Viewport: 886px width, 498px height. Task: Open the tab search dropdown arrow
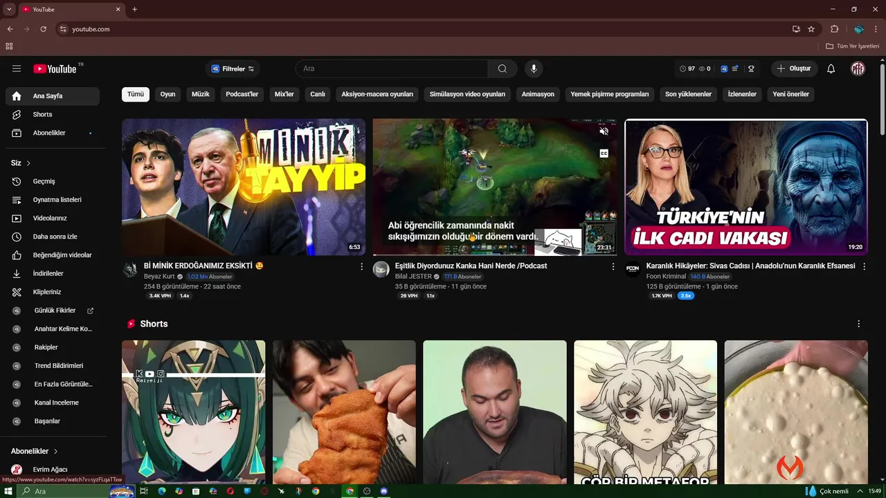(x=9, y=9)
